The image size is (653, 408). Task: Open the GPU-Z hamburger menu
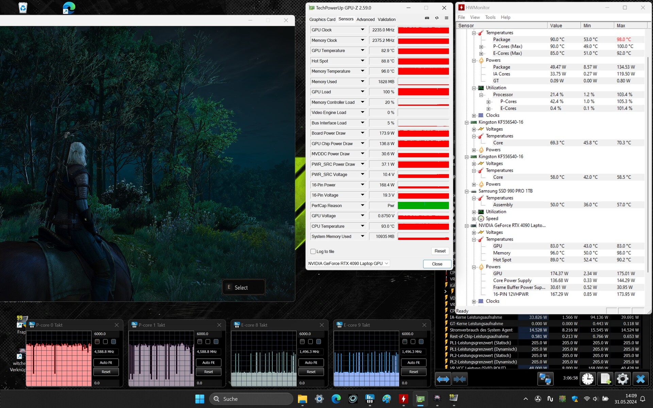(x=447, y=18)
